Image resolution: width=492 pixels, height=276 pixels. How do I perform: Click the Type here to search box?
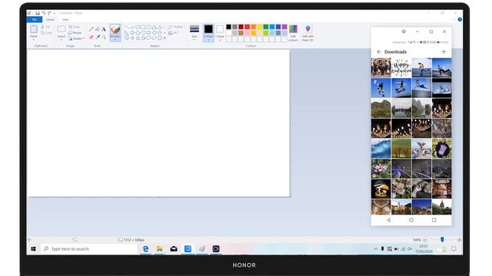[x=89, y=248]
